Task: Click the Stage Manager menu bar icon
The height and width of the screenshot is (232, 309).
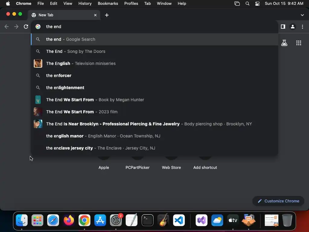Action: click(x=237, y=4)
